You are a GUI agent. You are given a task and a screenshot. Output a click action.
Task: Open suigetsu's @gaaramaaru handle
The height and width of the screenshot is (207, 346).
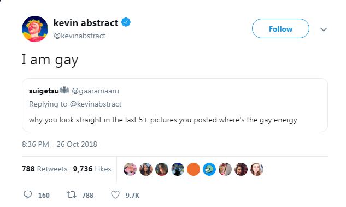95,91
